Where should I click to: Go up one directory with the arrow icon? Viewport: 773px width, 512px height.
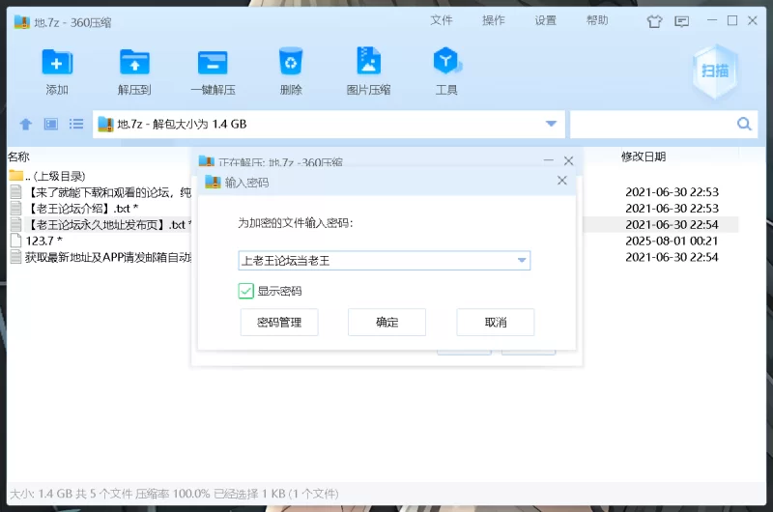[26, 125]
